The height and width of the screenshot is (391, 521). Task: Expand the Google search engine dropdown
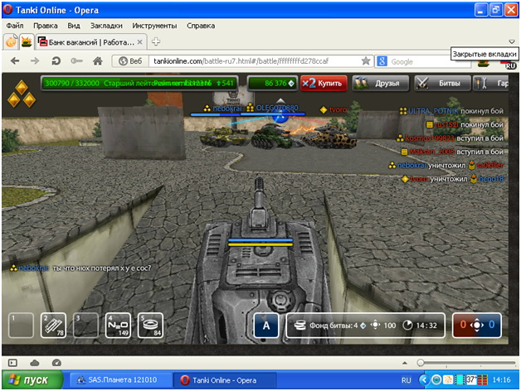tap(382, 61)
